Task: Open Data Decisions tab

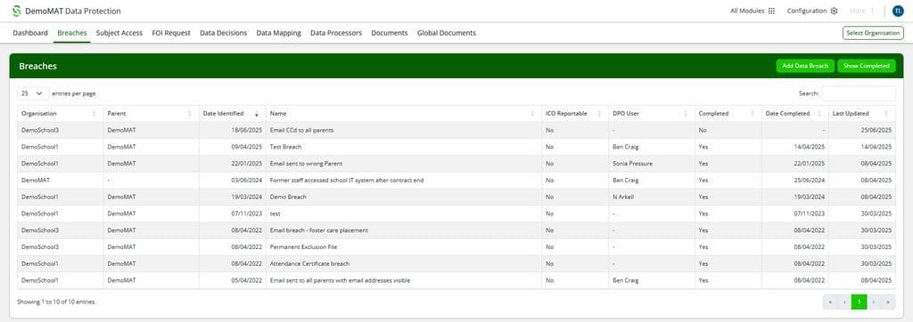Action: pos(224,33)
